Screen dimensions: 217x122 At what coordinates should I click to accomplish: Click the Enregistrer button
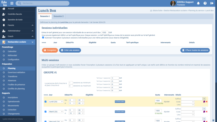pyautogui.click(x=50, y=50)
